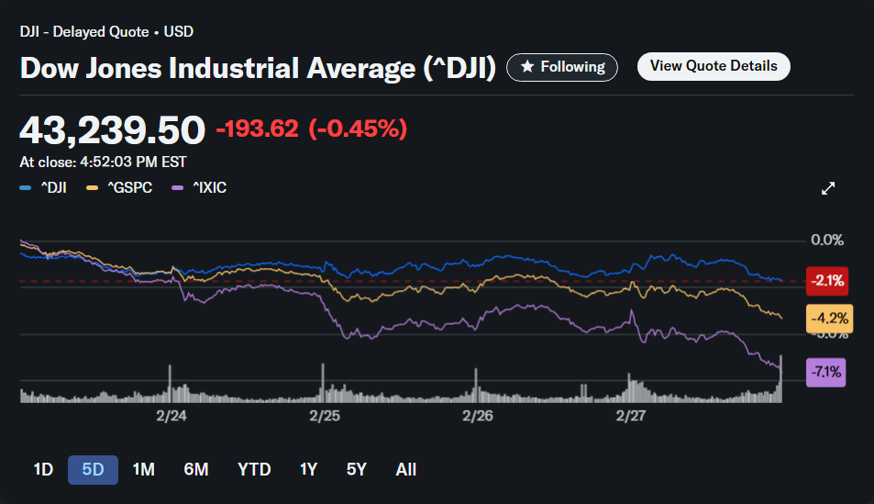Expand the chart to full screen

click(828, 188)
